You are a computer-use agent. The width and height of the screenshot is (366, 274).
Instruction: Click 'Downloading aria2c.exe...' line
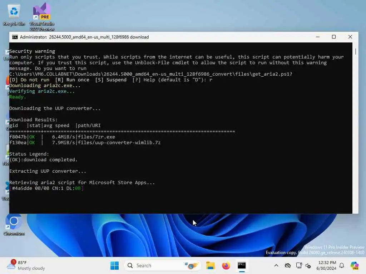(x=45, y=86)
